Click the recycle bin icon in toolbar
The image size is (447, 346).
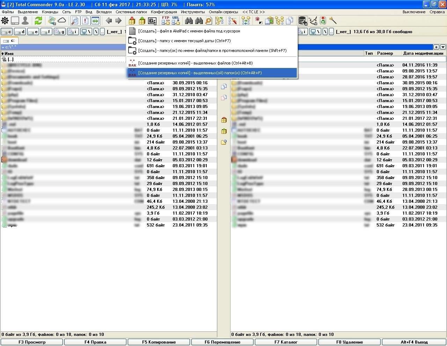(x=323, y=21)
